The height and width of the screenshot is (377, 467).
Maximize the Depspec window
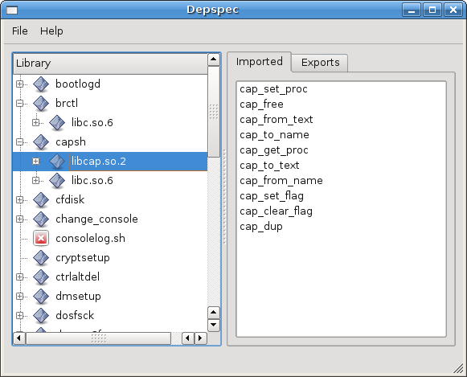[432, 10]
